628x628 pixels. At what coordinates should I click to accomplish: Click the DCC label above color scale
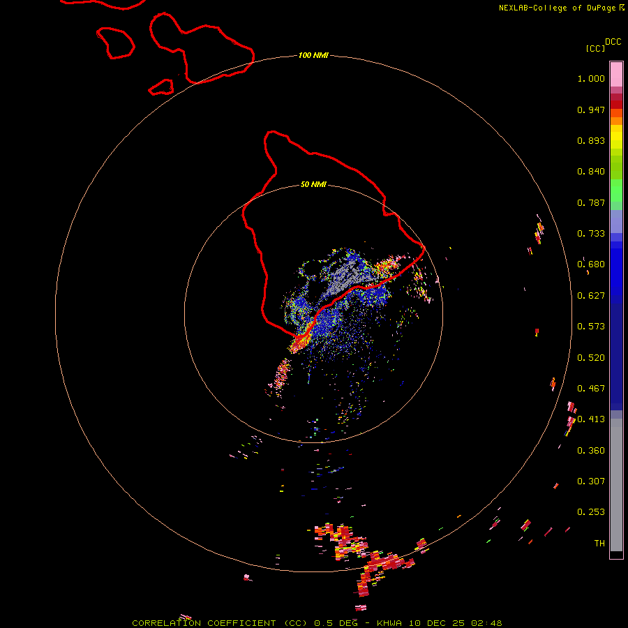click(613, 42)
